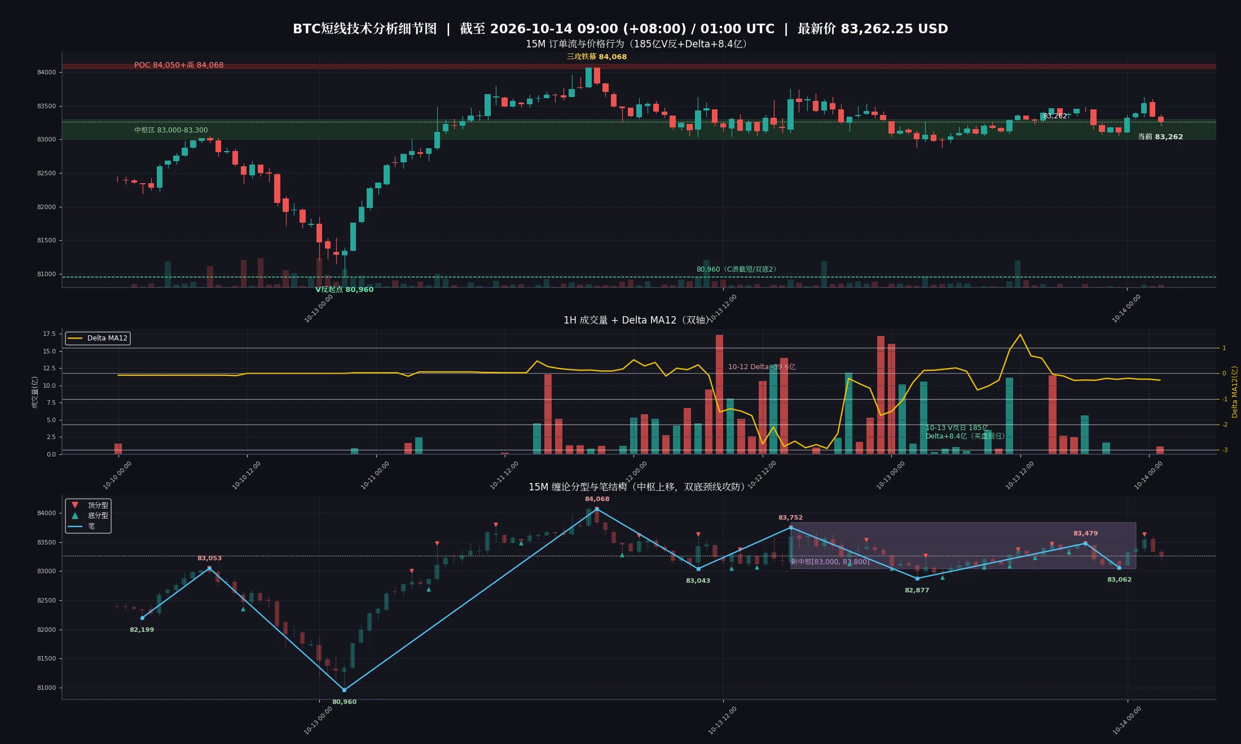This screenshot has height=744, width=1241.
Task: Click the 80,960 C浪截短 dashed line label
Action: (737, 269)
